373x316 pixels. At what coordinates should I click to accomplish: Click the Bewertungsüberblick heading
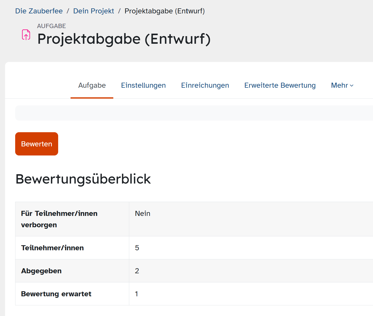point(83,179)
